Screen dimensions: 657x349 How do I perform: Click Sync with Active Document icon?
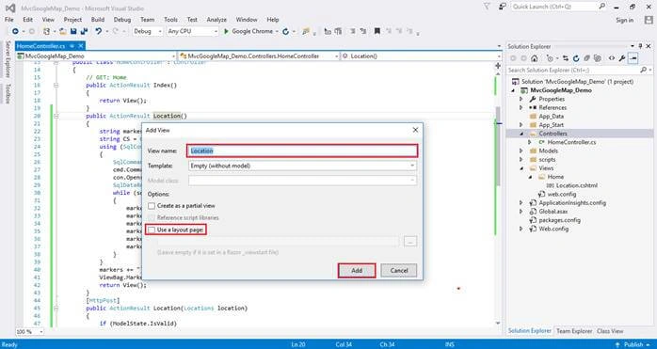pyautogui.click(x=566, y=58)
